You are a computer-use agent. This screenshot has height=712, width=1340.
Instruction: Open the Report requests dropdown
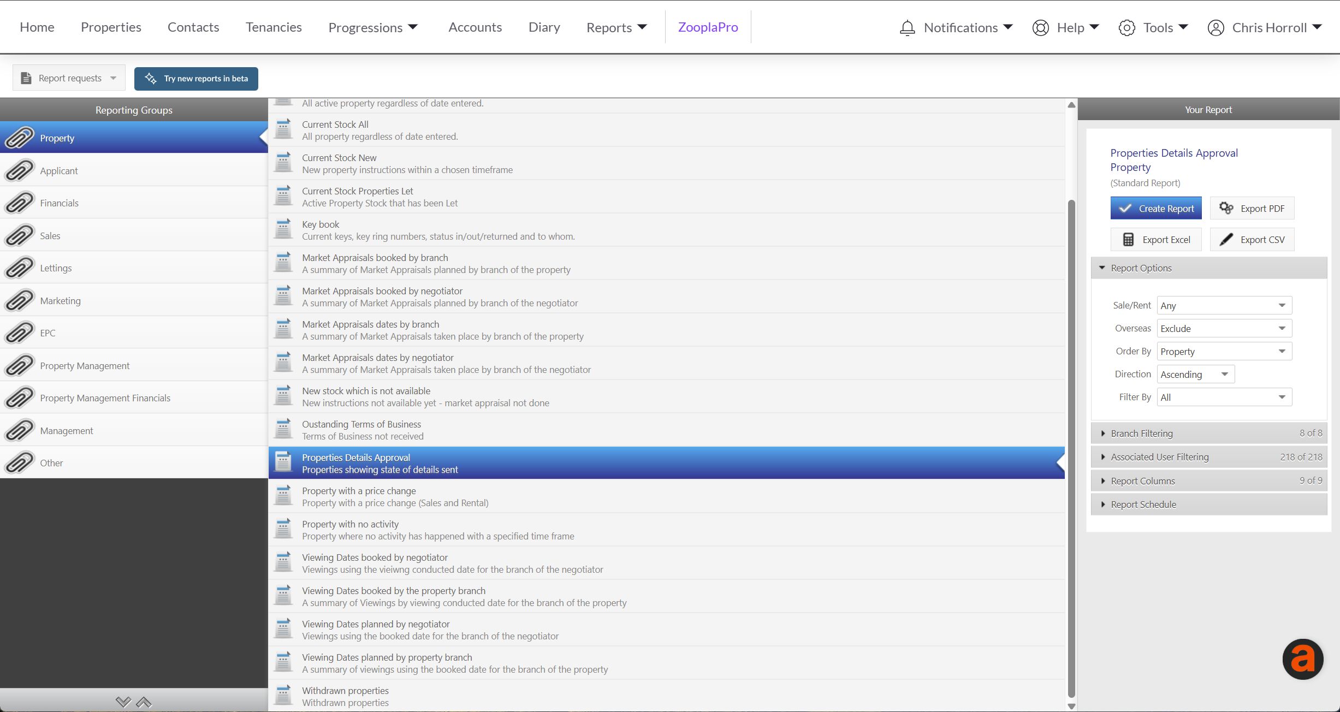pos(69,78)
